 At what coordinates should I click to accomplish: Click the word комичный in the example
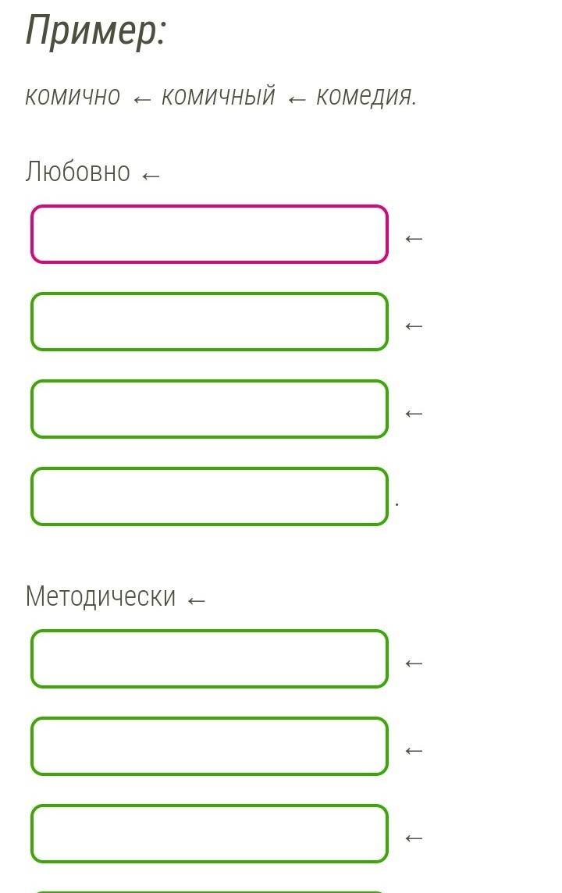click(219, 96)
